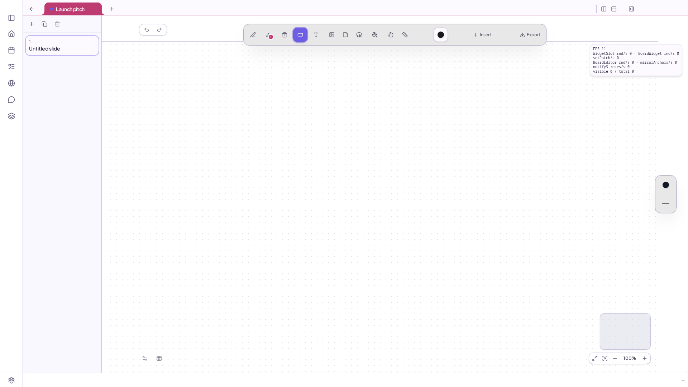Viewport: 688px width, 387px height.
Task: Select the Image tool
Action: click(332, 35)
